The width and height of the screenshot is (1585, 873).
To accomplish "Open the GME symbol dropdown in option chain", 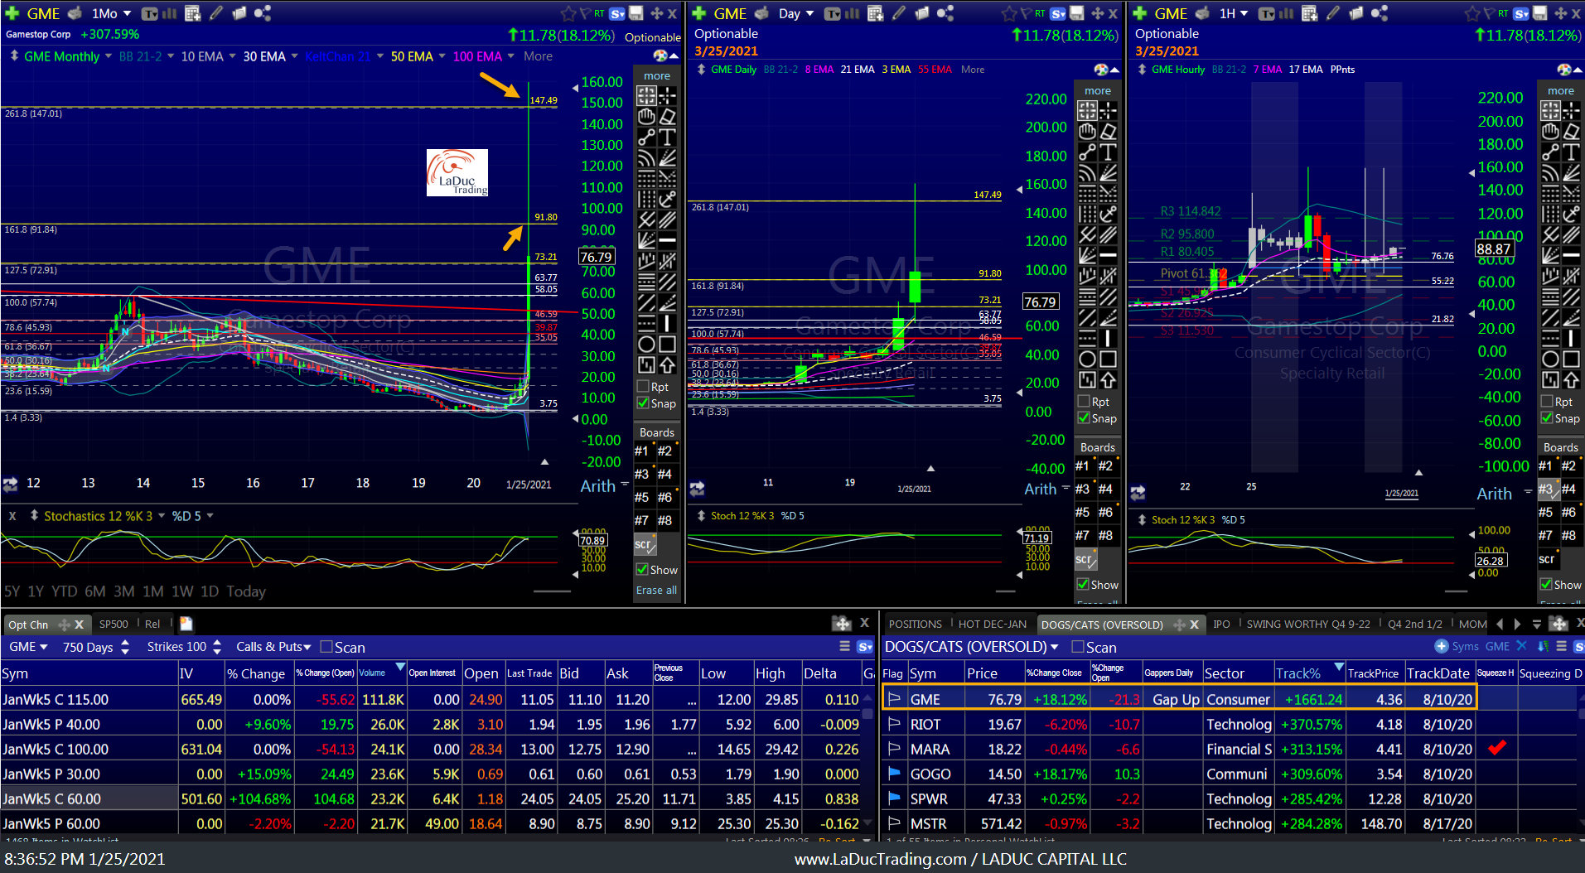I will pos(28,647).
